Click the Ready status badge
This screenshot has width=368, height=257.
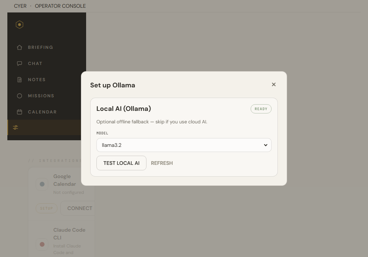[261, 109]
